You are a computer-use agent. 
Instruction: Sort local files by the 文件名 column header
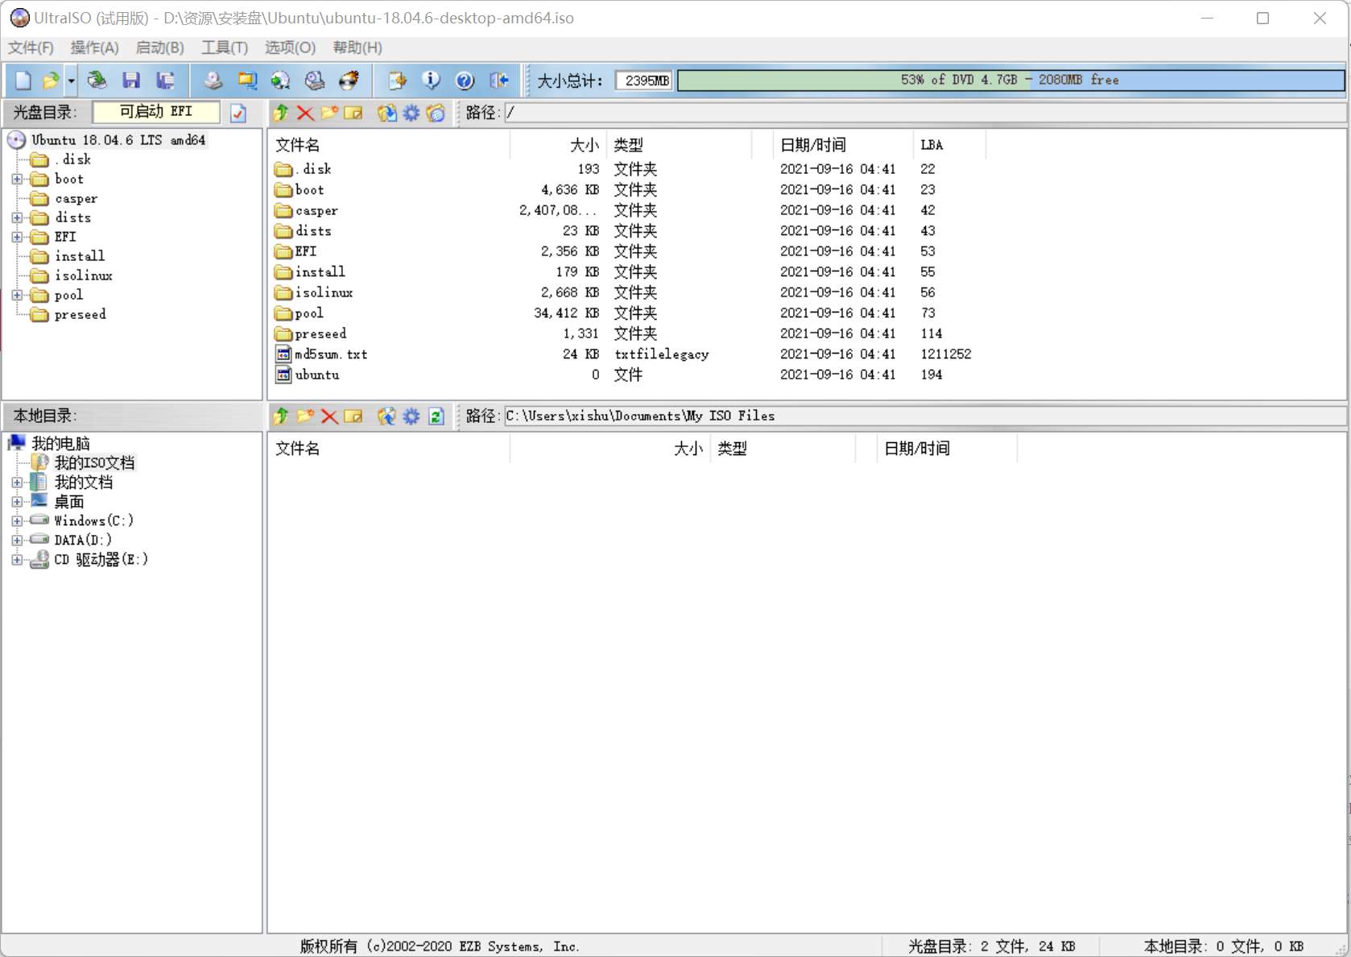(390, 449)
